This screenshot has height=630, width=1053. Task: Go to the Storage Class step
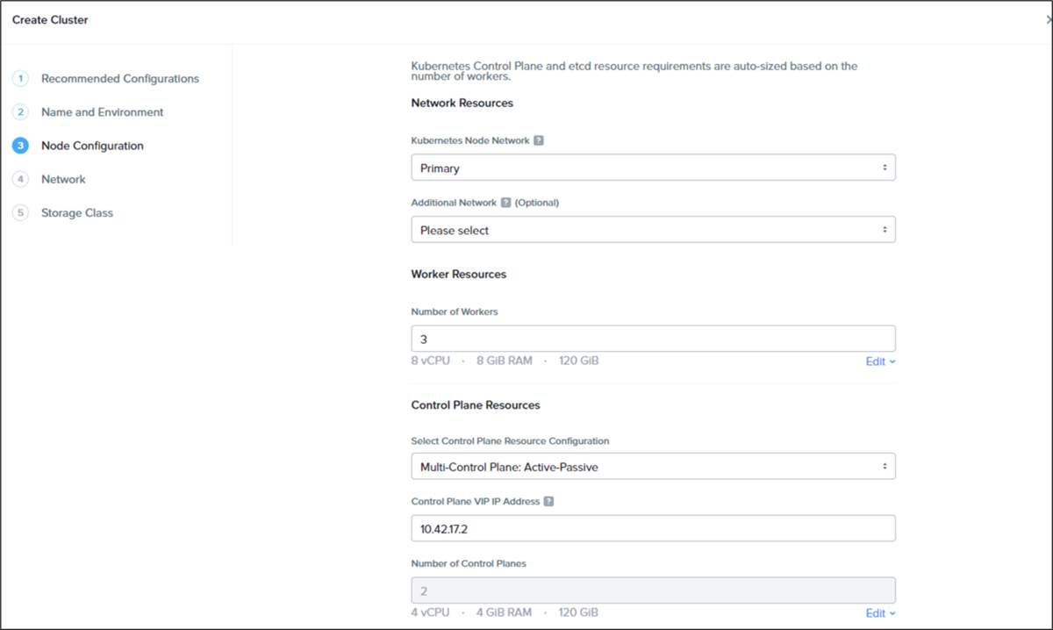click(x=77, y=212)
